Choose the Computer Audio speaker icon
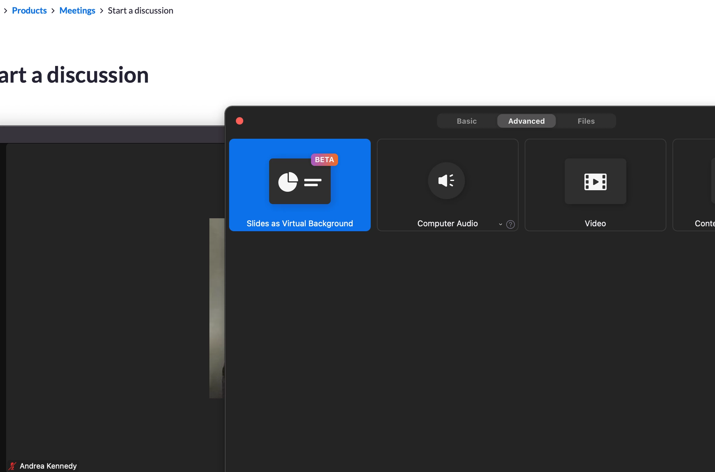Viewport: 715px width, 472px height. (x=446, y=181)
